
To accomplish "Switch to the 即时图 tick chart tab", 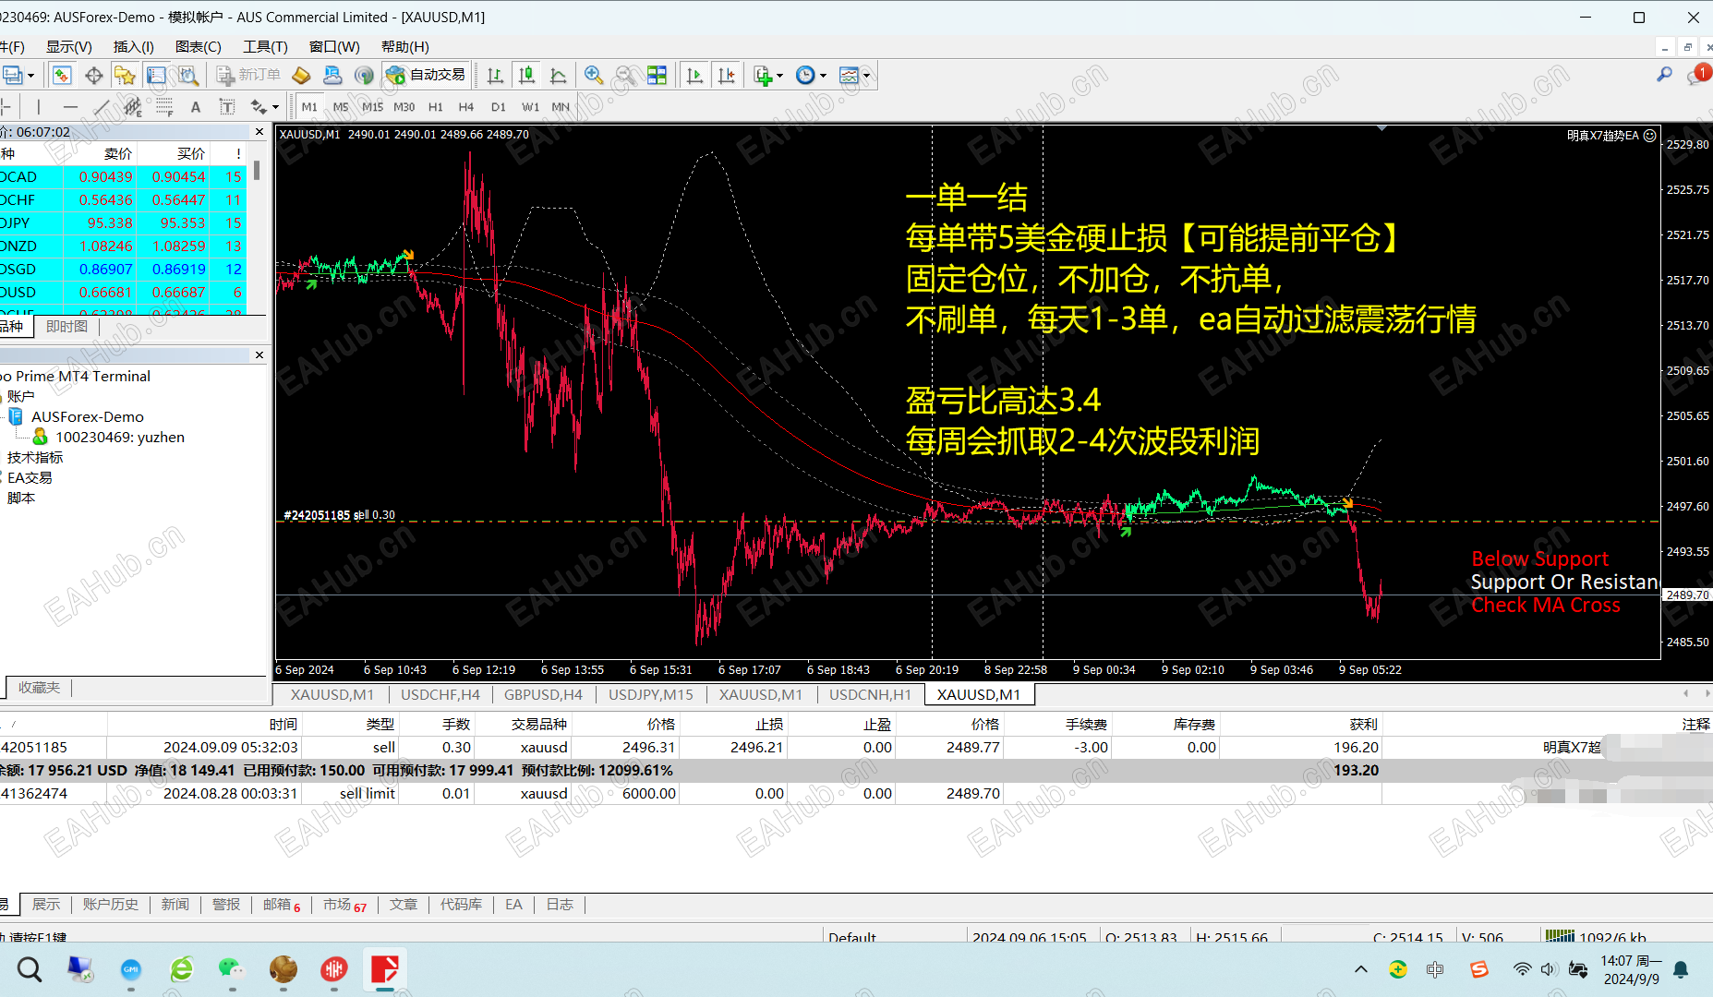I will click(66, 327).
